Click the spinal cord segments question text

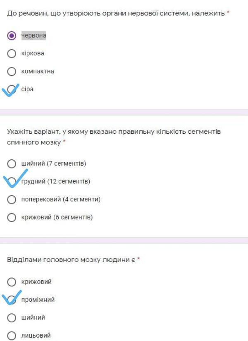point(114,137)
